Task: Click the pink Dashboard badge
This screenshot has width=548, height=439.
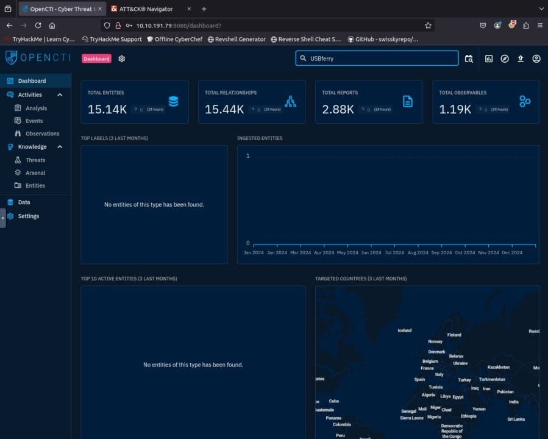Action: (97, 59)
